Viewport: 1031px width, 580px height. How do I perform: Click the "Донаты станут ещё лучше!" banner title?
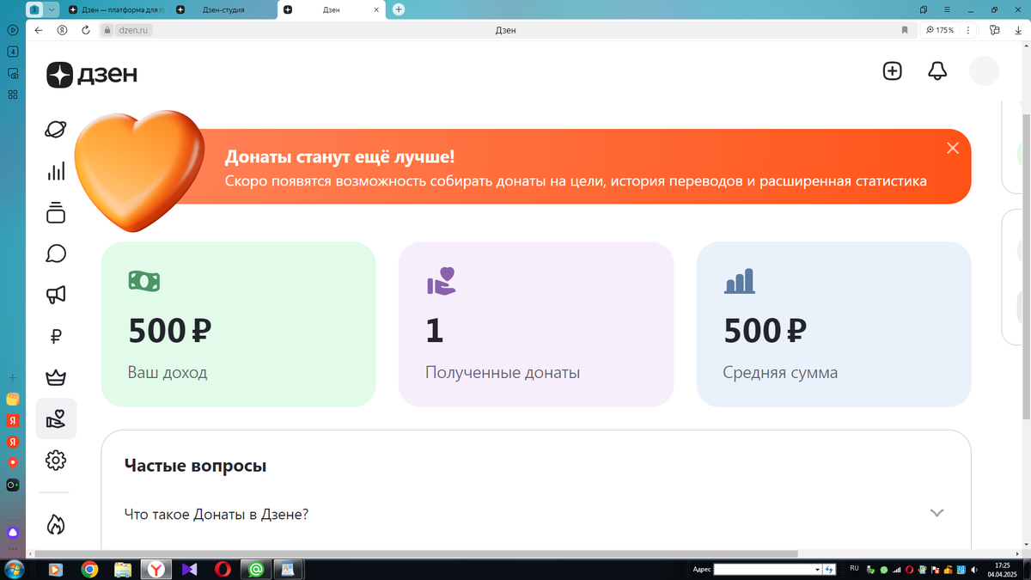click(340, 157)
